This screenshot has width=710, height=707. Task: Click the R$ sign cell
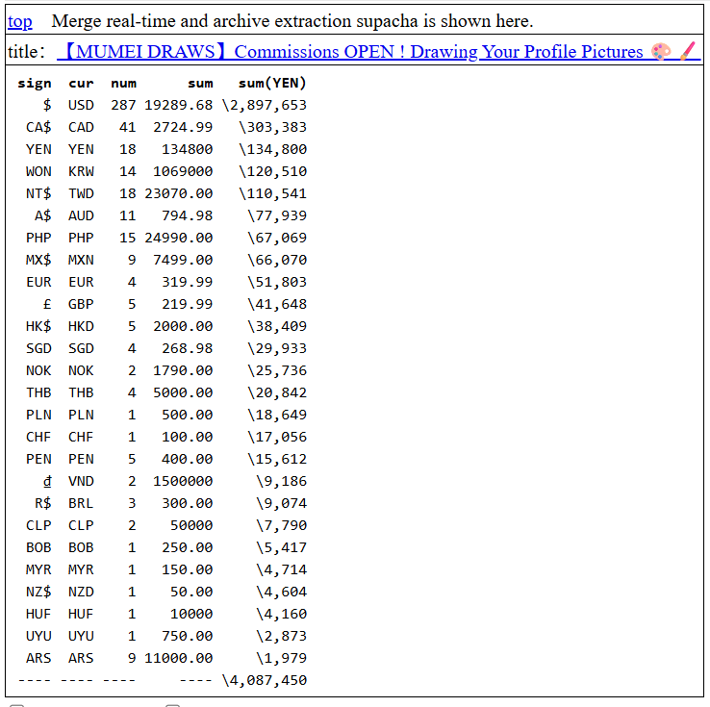click(x=43, y=503)
